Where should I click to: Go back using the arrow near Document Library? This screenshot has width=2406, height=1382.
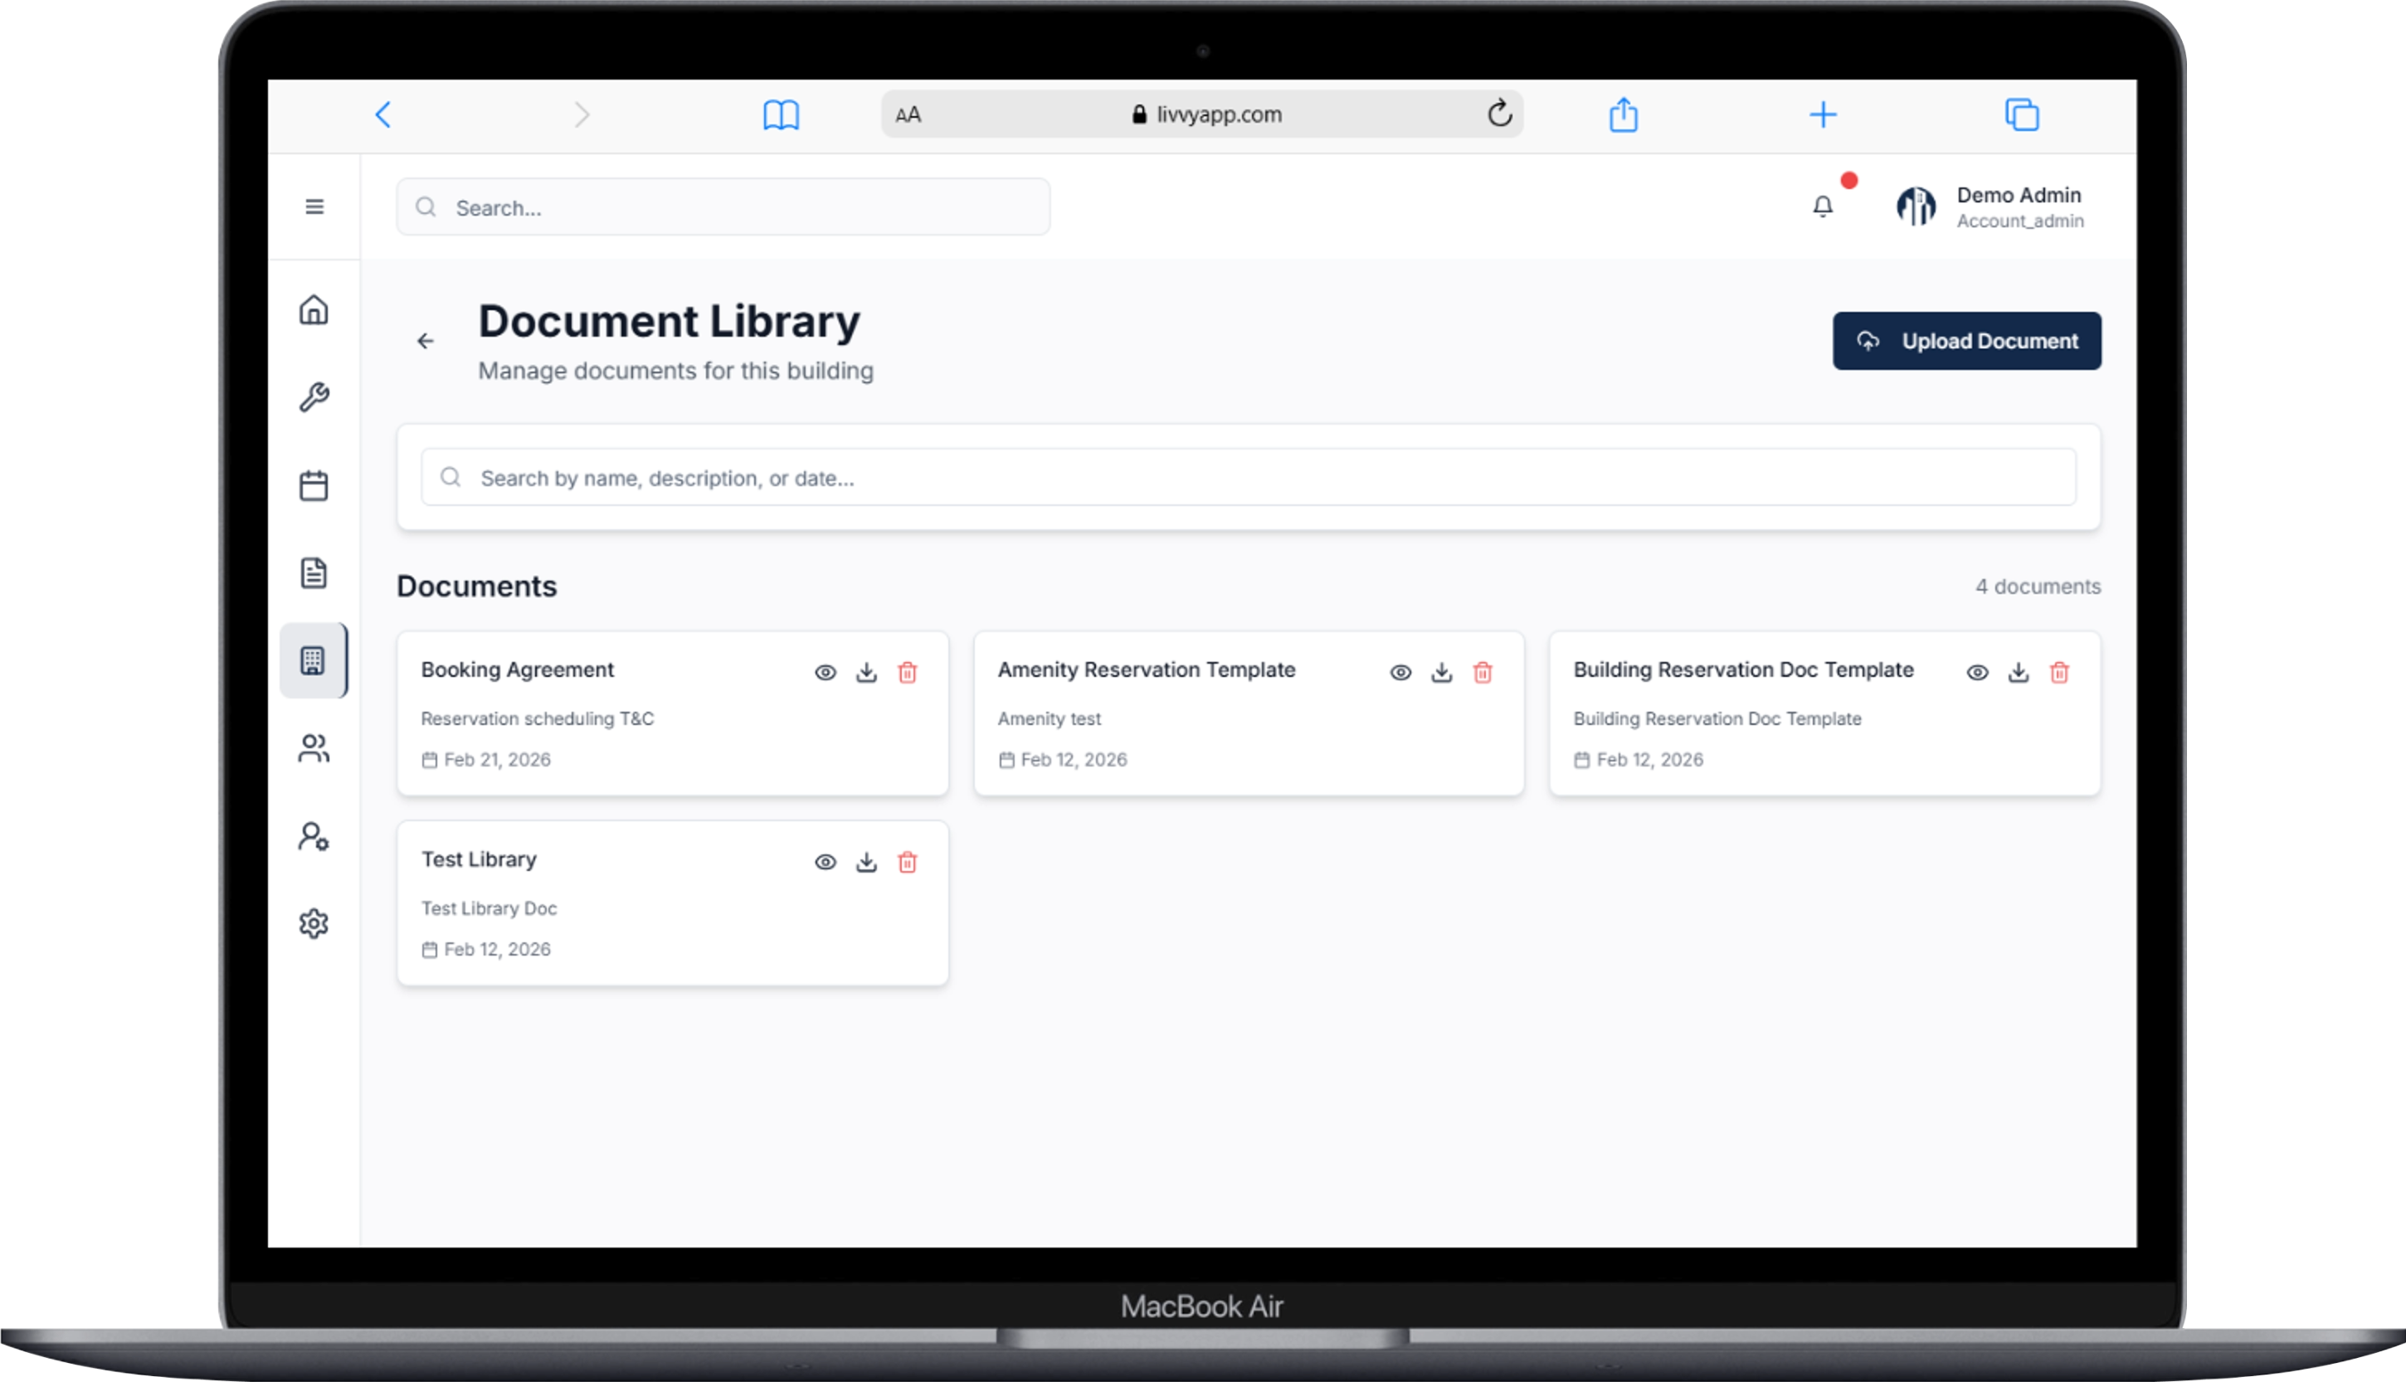[426, 341]
